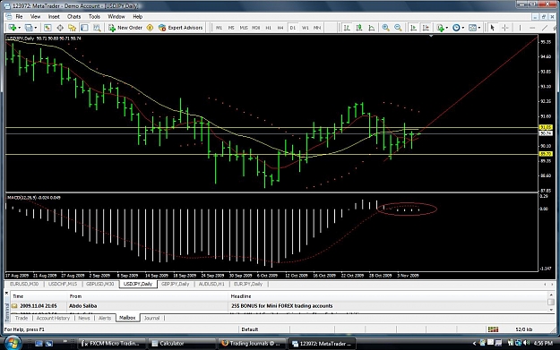Open the Trade terminal tab
560x350 pixels.
[22, 318]
